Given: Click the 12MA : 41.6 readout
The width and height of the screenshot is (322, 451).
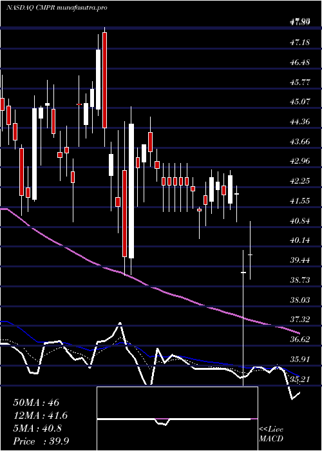Looking at the screenshot, I should (41, 416).
